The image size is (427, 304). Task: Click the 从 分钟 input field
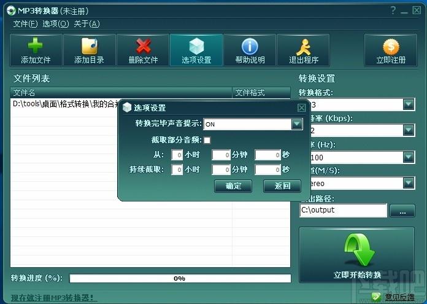pyautogui.click(x=221, y=155)
